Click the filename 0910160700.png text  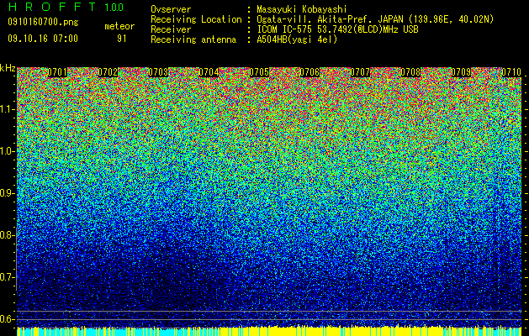43,22
